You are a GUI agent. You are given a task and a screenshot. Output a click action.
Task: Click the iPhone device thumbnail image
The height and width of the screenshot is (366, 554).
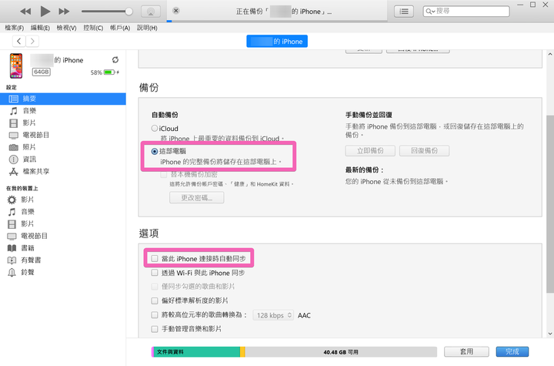[16, 65]
